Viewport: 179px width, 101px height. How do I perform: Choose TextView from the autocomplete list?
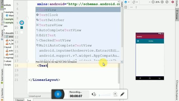(x=78, y=10)
